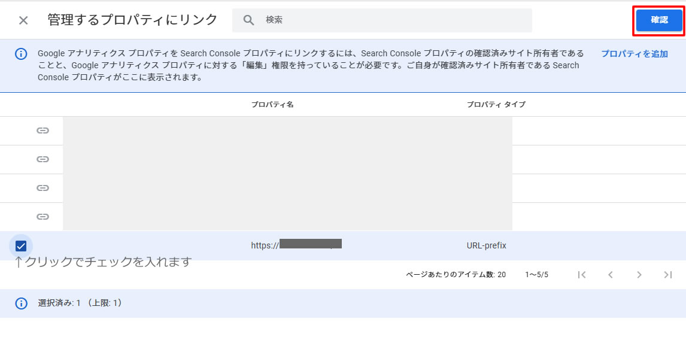Click the info icon beside 選択済み: 1
The image size is (686, 343).
coord(21,303)
